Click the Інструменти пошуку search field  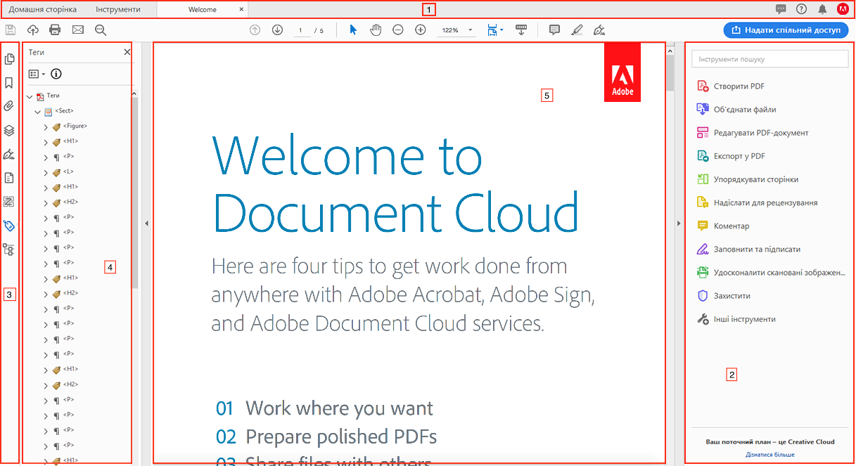click(769, 60)
